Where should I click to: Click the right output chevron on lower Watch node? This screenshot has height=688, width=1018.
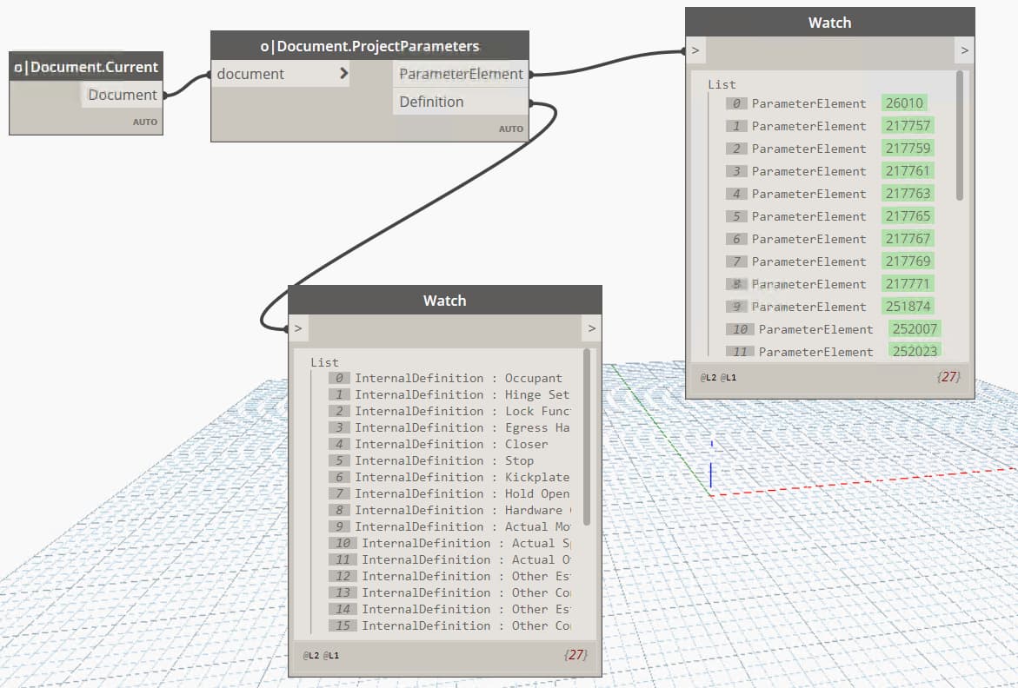tap(591, 328)
